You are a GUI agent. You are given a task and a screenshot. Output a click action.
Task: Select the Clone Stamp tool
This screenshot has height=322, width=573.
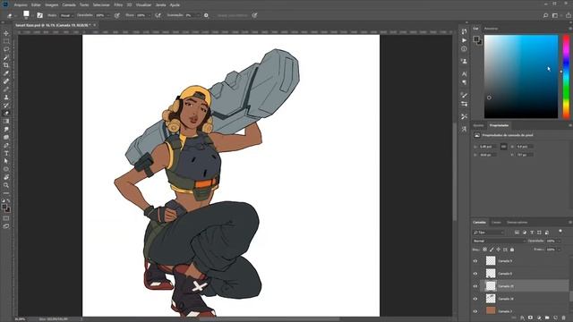6,97
